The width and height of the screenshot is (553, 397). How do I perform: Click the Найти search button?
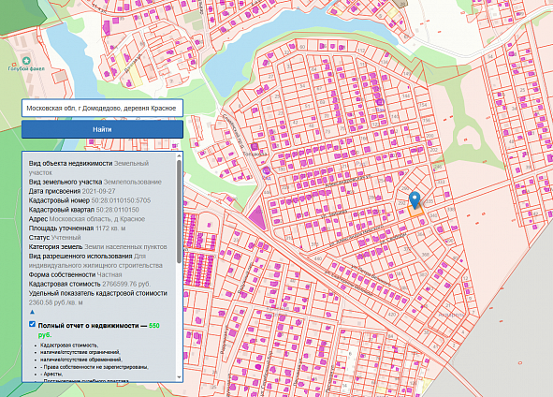(102, 129)
